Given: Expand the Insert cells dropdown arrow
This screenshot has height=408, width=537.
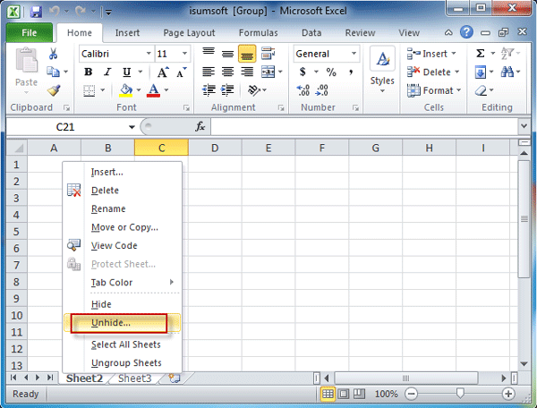Looking at the screenshot, I should (x=454, y=54).
